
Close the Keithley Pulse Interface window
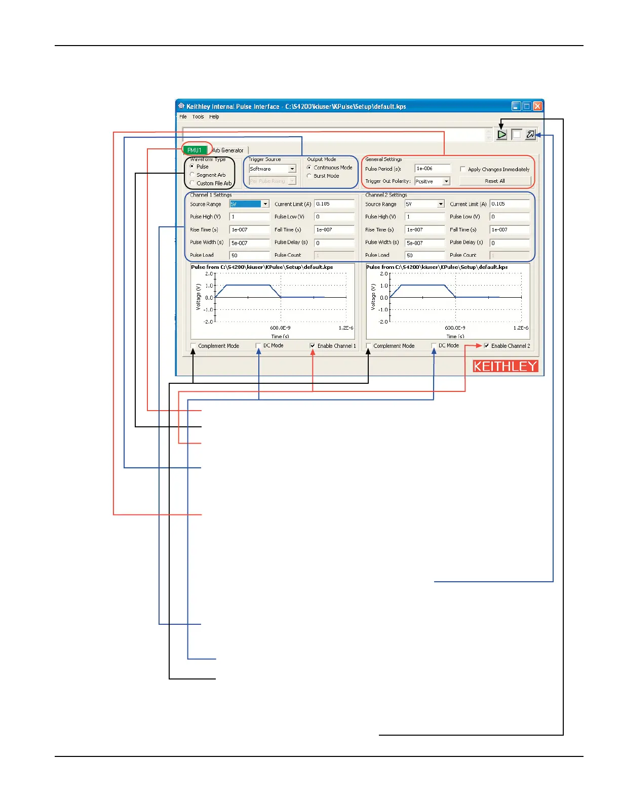point(537,106)
